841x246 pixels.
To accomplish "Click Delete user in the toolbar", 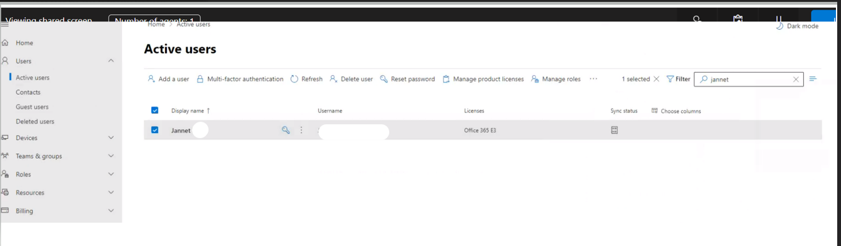I will [351, 79].
